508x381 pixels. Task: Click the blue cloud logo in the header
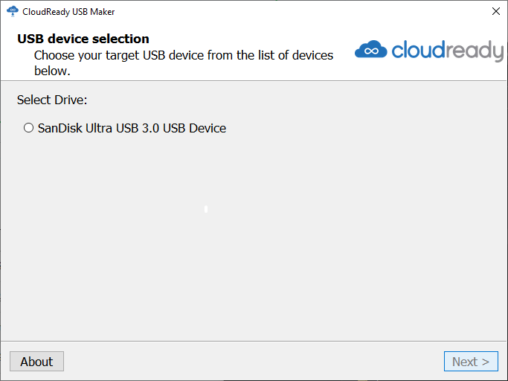coord(370,50)
